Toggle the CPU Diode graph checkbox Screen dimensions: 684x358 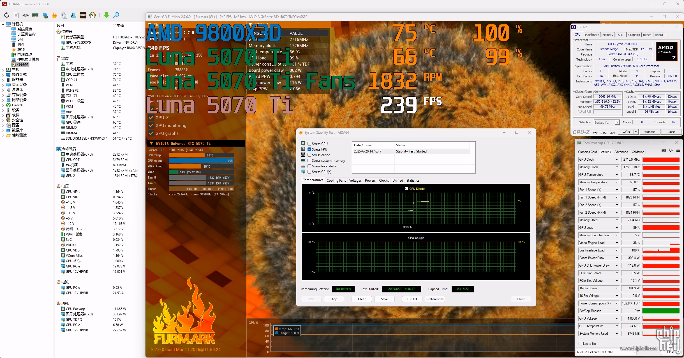pyautogui.click(x=406, y=189)
